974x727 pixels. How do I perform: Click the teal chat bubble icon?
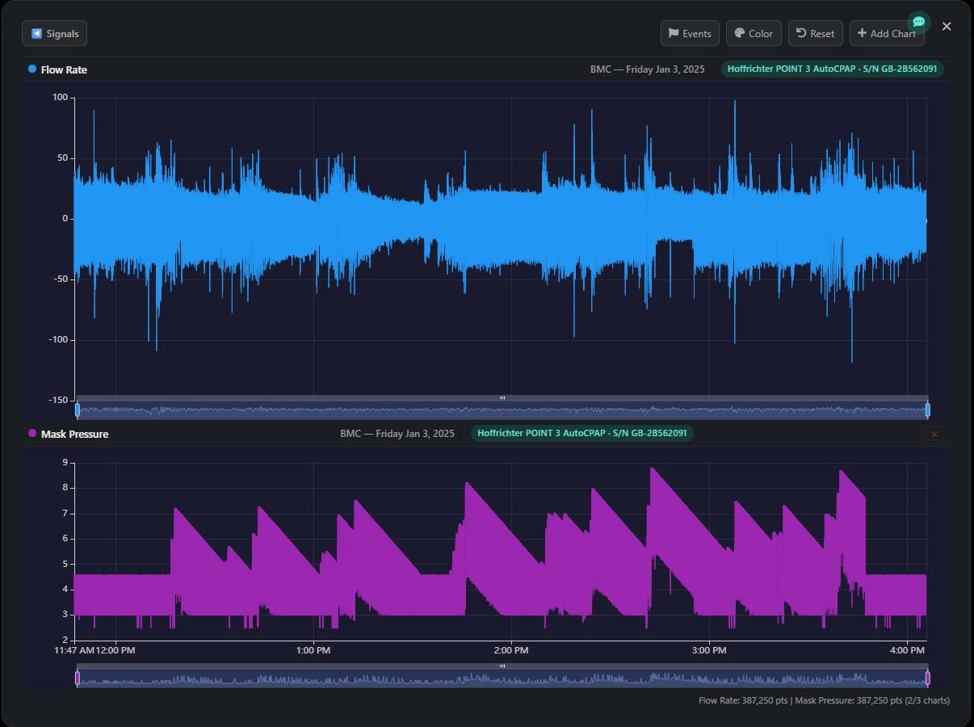pos(918,22)
